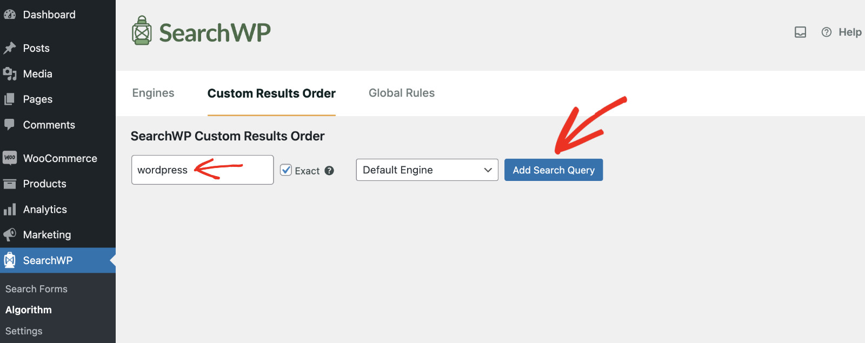Click the Help question mark icon

click(x=826, y=32)
